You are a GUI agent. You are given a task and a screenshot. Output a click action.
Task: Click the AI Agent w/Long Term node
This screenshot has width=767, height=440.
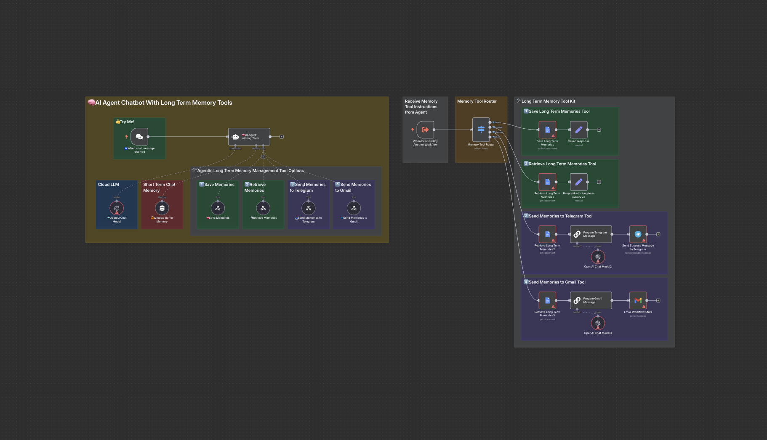point(249,137)
